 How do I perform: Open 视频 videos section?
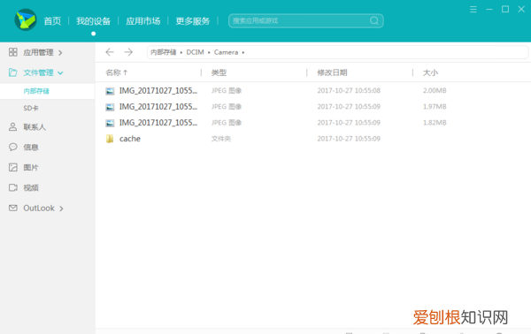31,188
